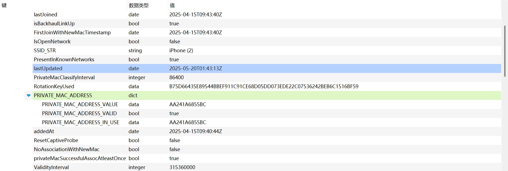Viewport: 508px width, 171px height.
Task: Click the 数据类型 column header
Action: [x=138, y=5]
